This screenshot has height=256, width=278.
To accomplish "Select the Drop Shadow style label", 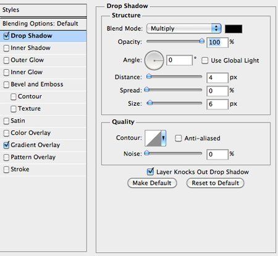I will (x=32, y=36).
